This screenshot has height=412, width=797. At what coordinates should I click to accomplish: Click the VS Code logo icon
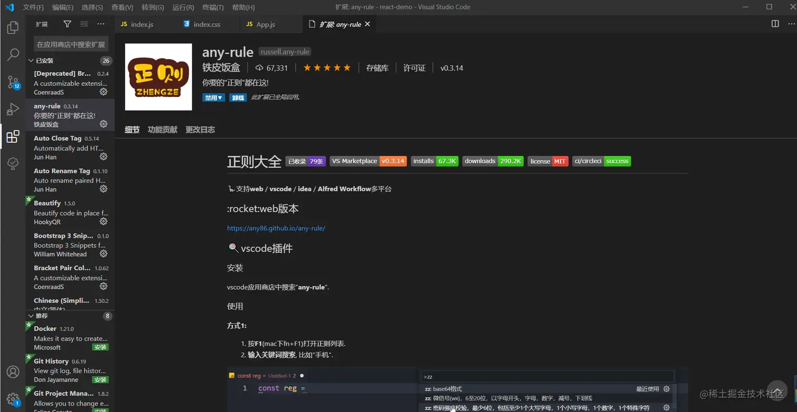point(9,7)
